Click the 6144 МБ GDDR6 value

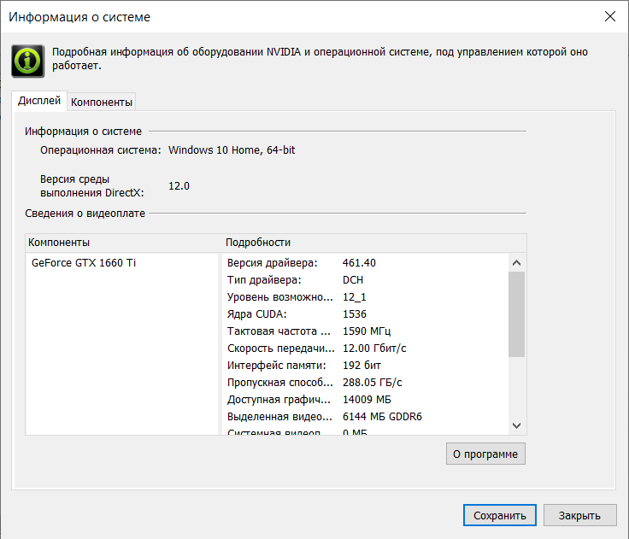coord(382,417)
